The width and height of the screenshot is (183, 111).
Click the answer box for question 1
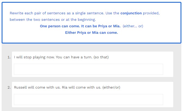pos(88,69)
